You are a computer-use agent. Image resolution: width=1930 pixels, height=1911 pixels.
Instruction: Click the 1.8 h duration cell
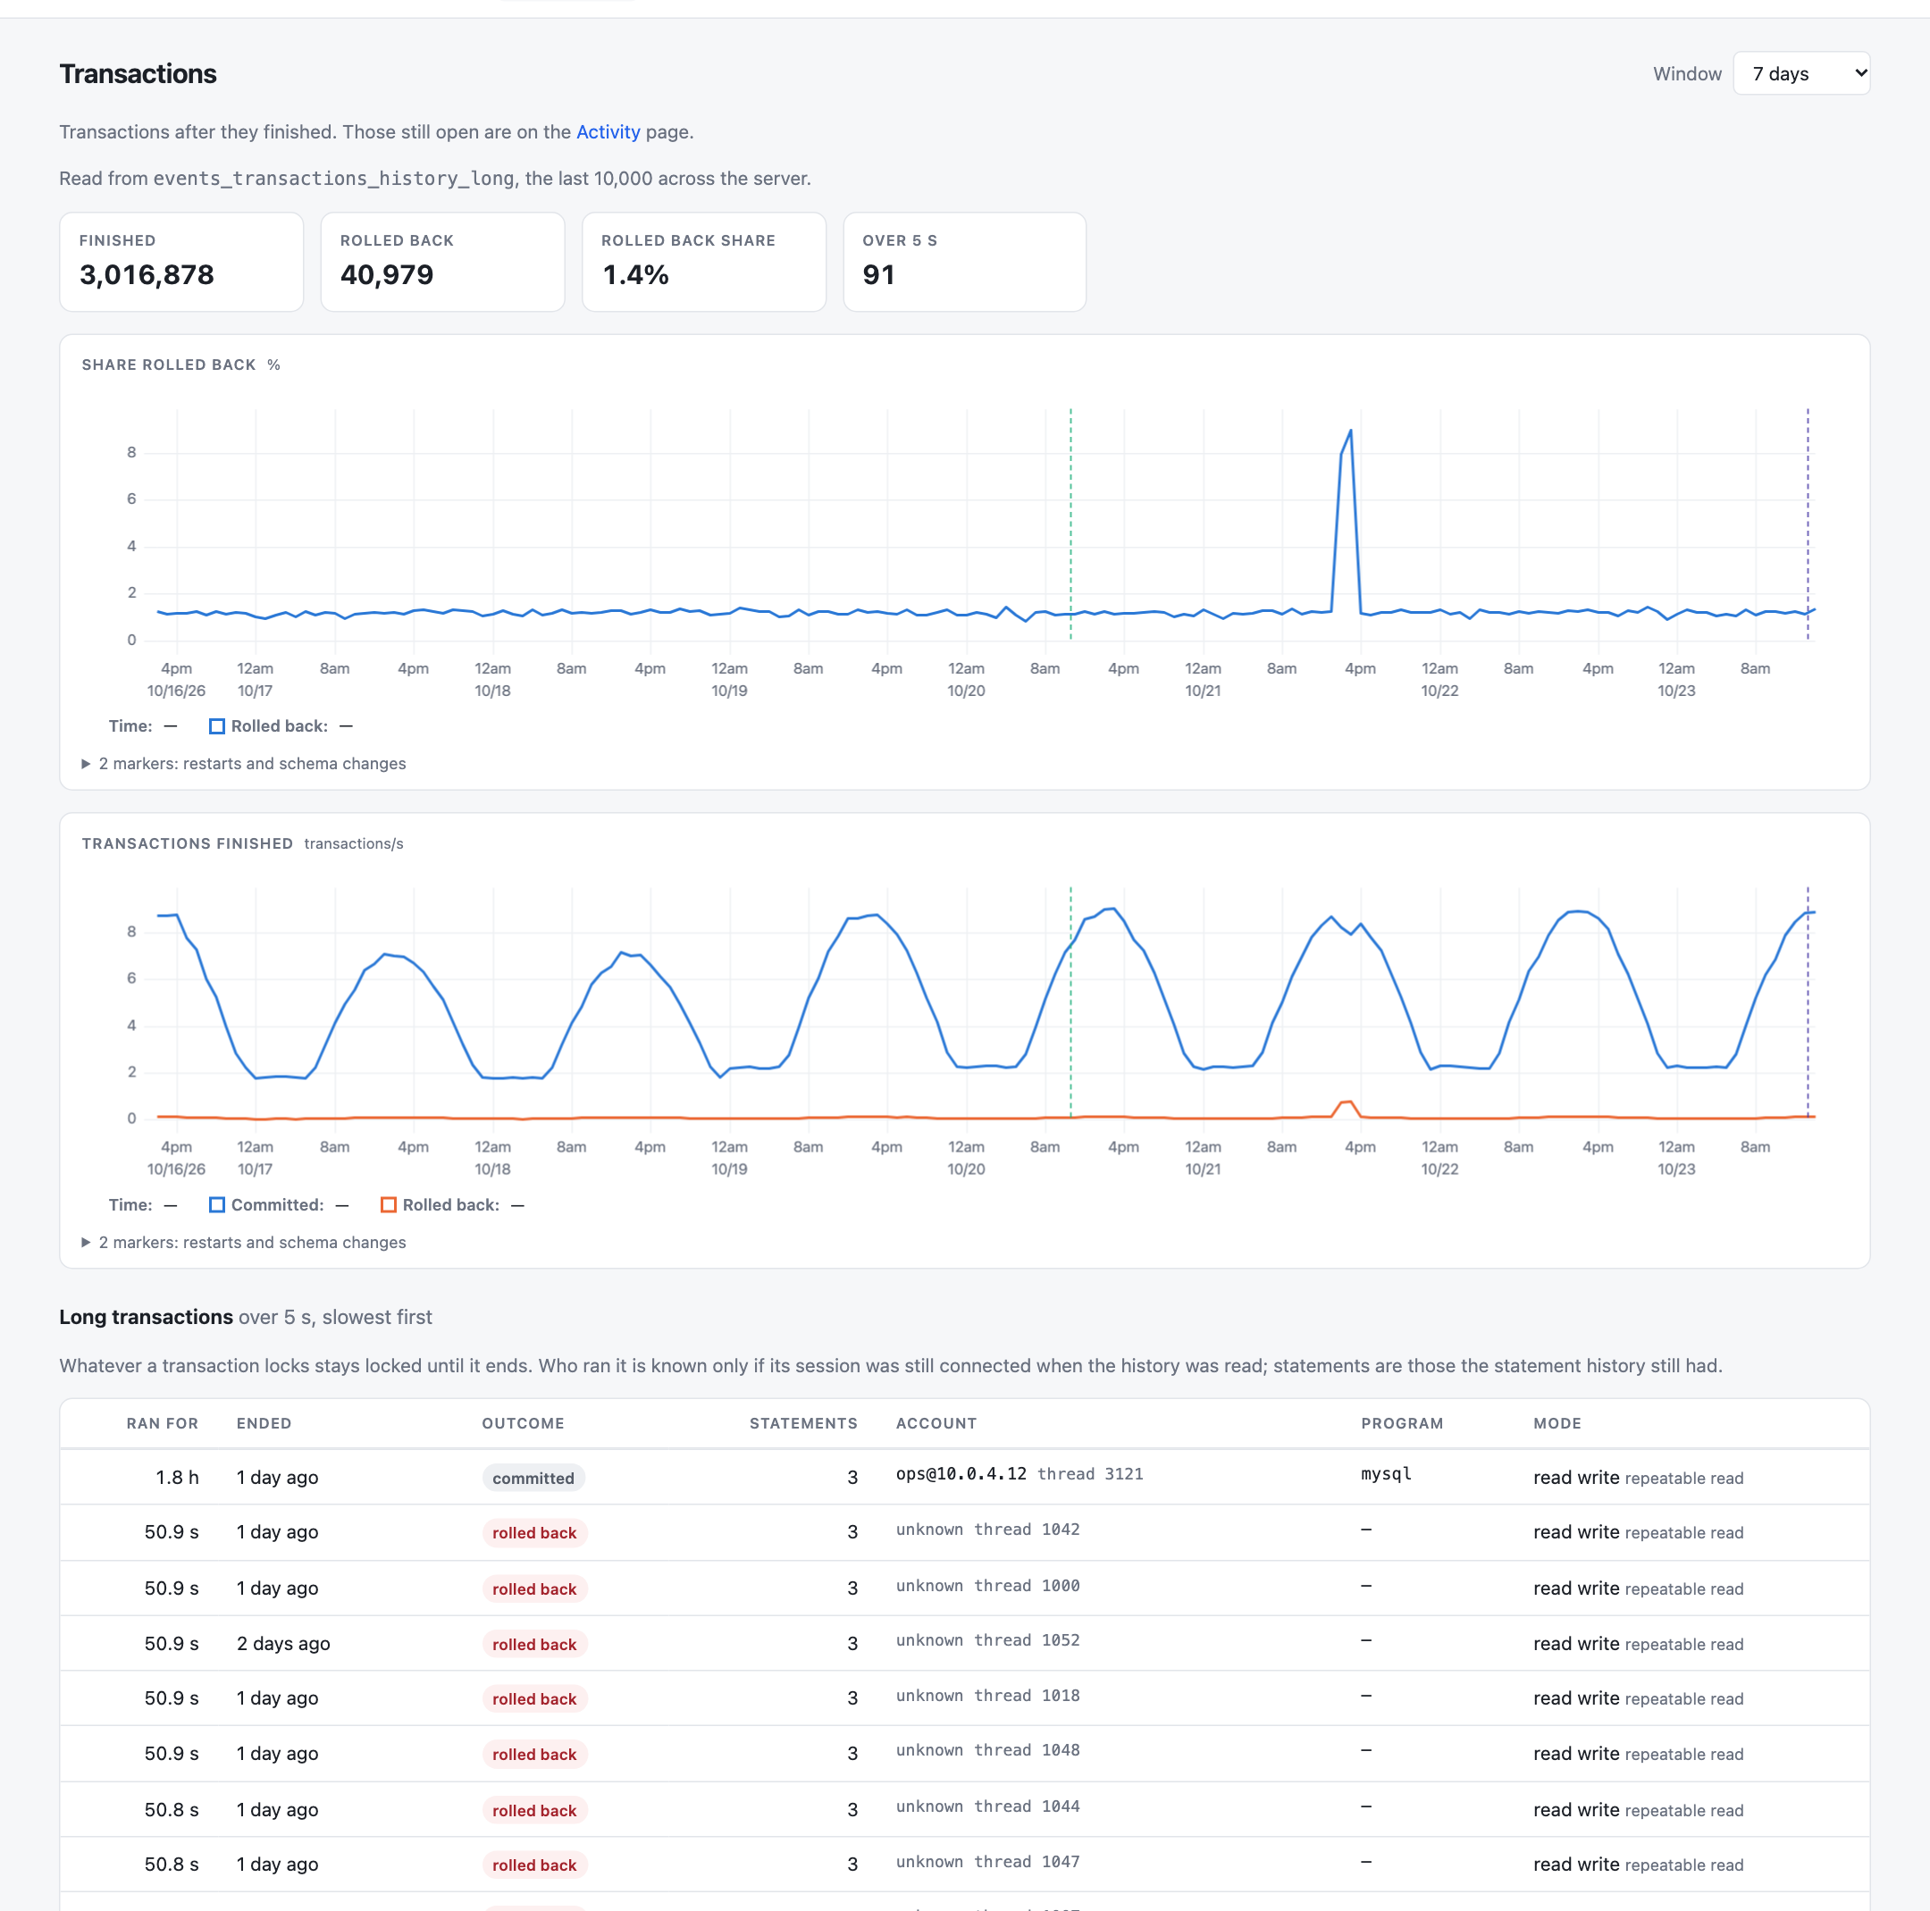(177, 1478)
